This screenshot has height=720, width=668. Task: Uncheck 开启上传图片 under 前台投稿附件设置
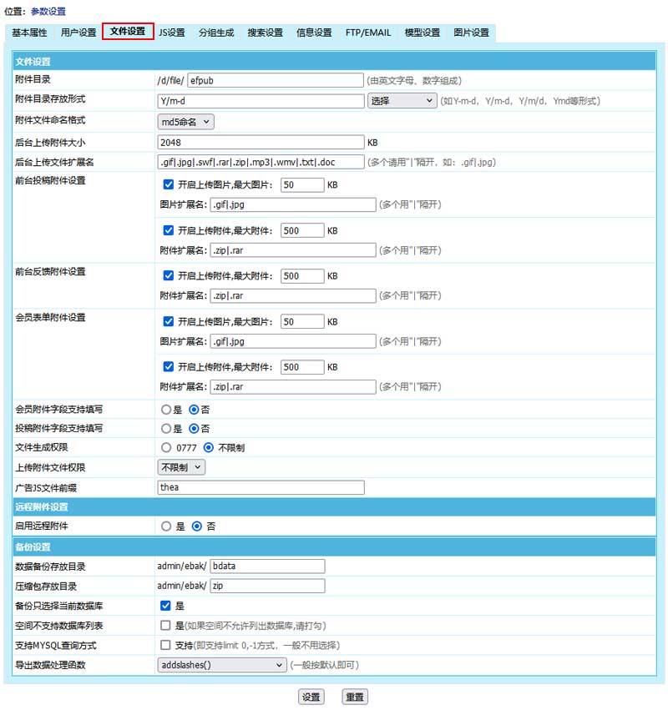click(x=169, y=184)
